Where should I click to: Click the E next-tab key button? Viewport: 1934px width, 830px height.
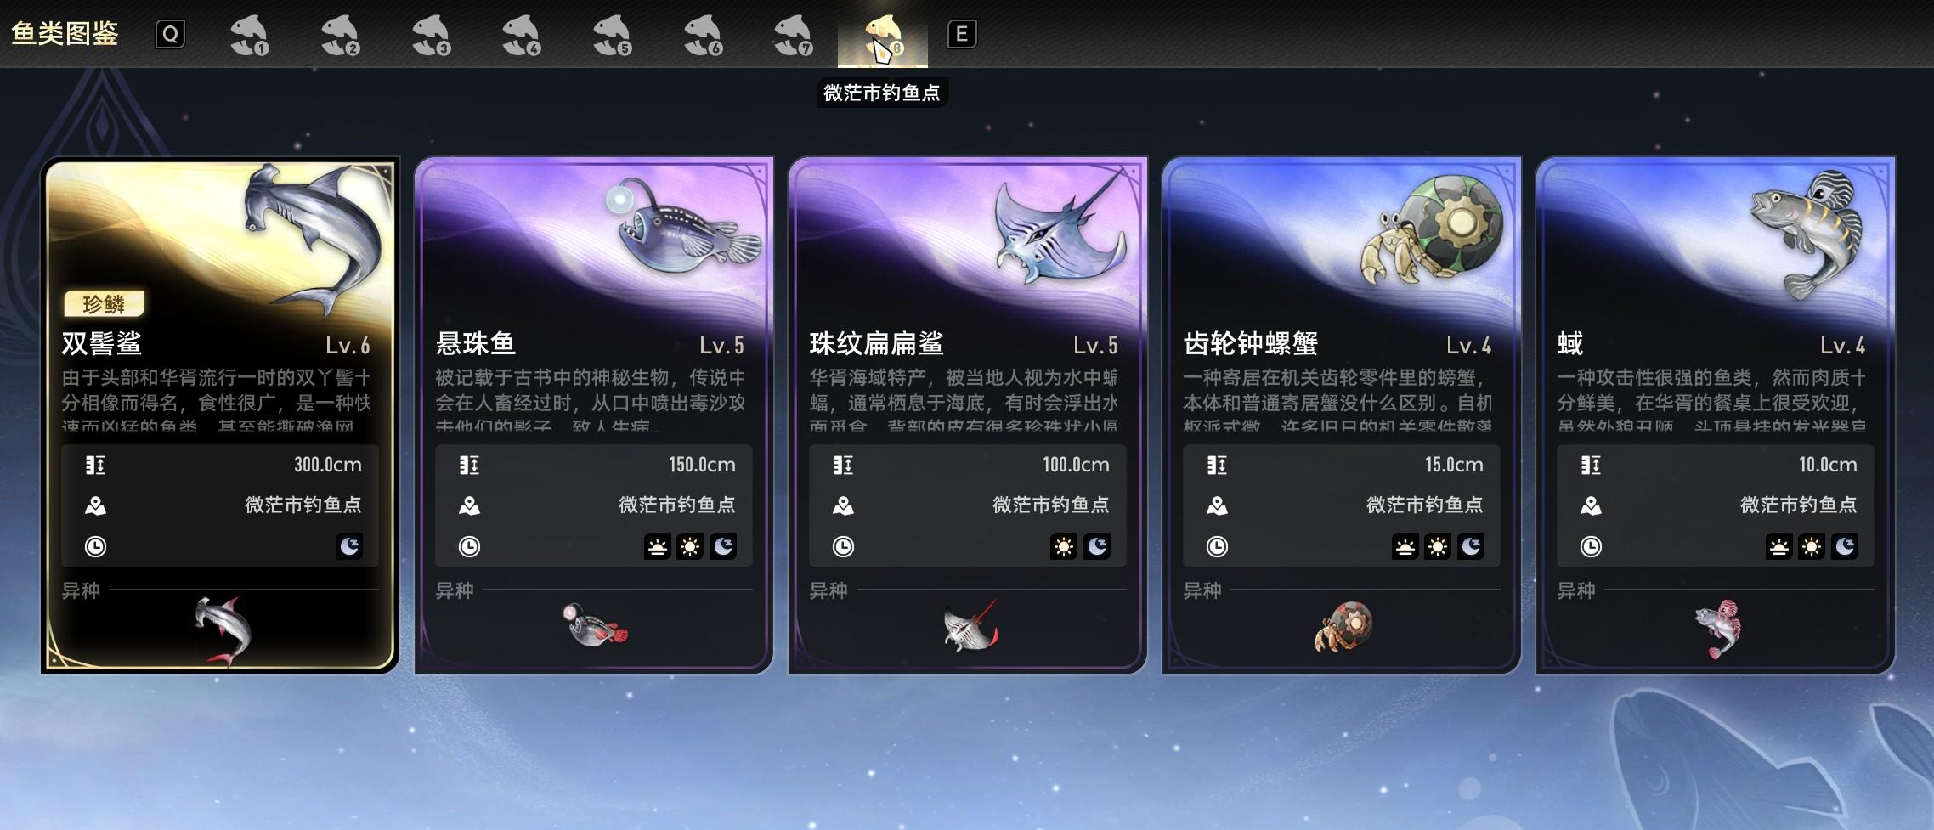pyautogui.click(x=962, y=34)
